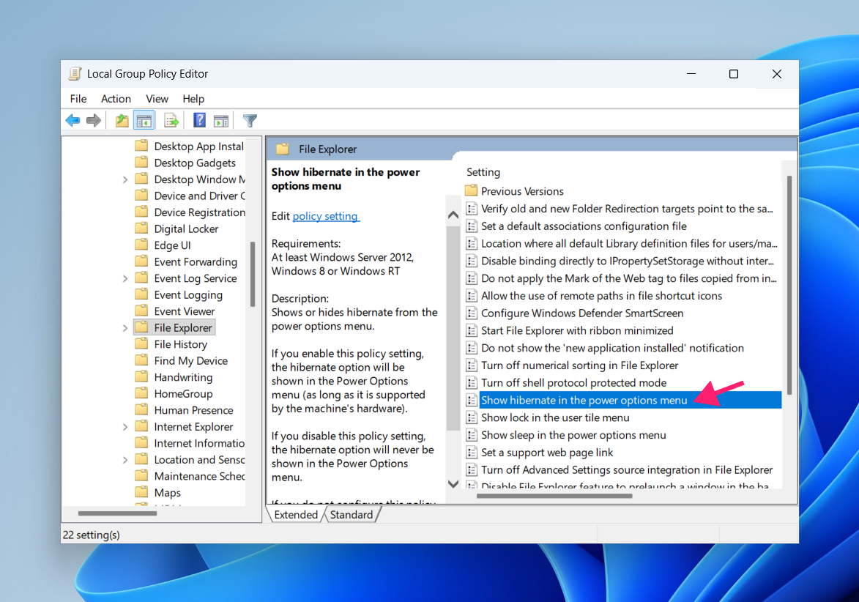This screenshot has width=859, height=602.
Task: Click the Previous Versions folder icon
Action: [x=471, y=190]
